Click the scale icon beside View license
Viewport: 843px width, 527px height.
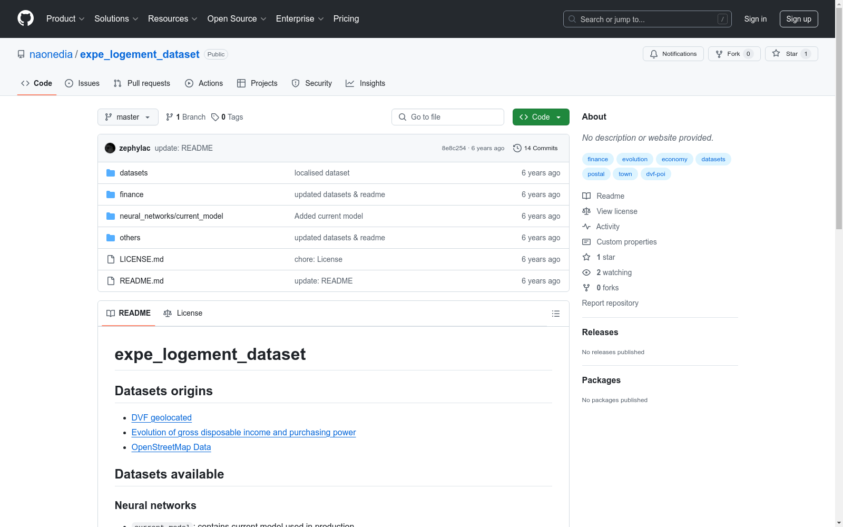pos(586,211)
